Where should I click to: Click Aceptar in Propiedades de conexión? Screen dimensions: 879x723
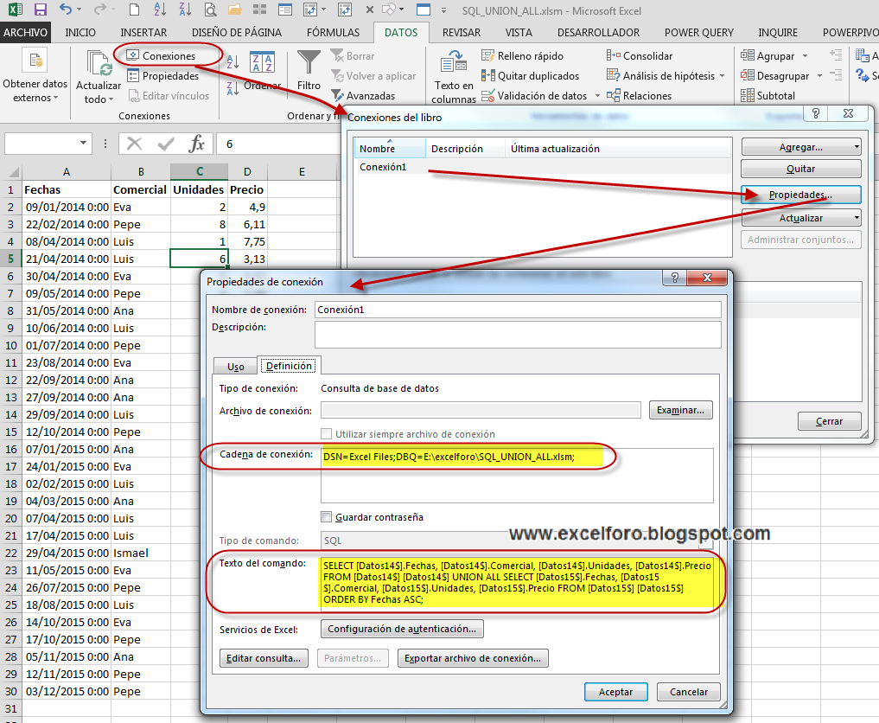615,692
